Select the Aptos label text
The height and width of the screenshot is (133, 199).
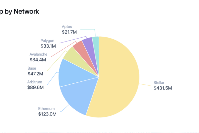(x=68, y=27)
